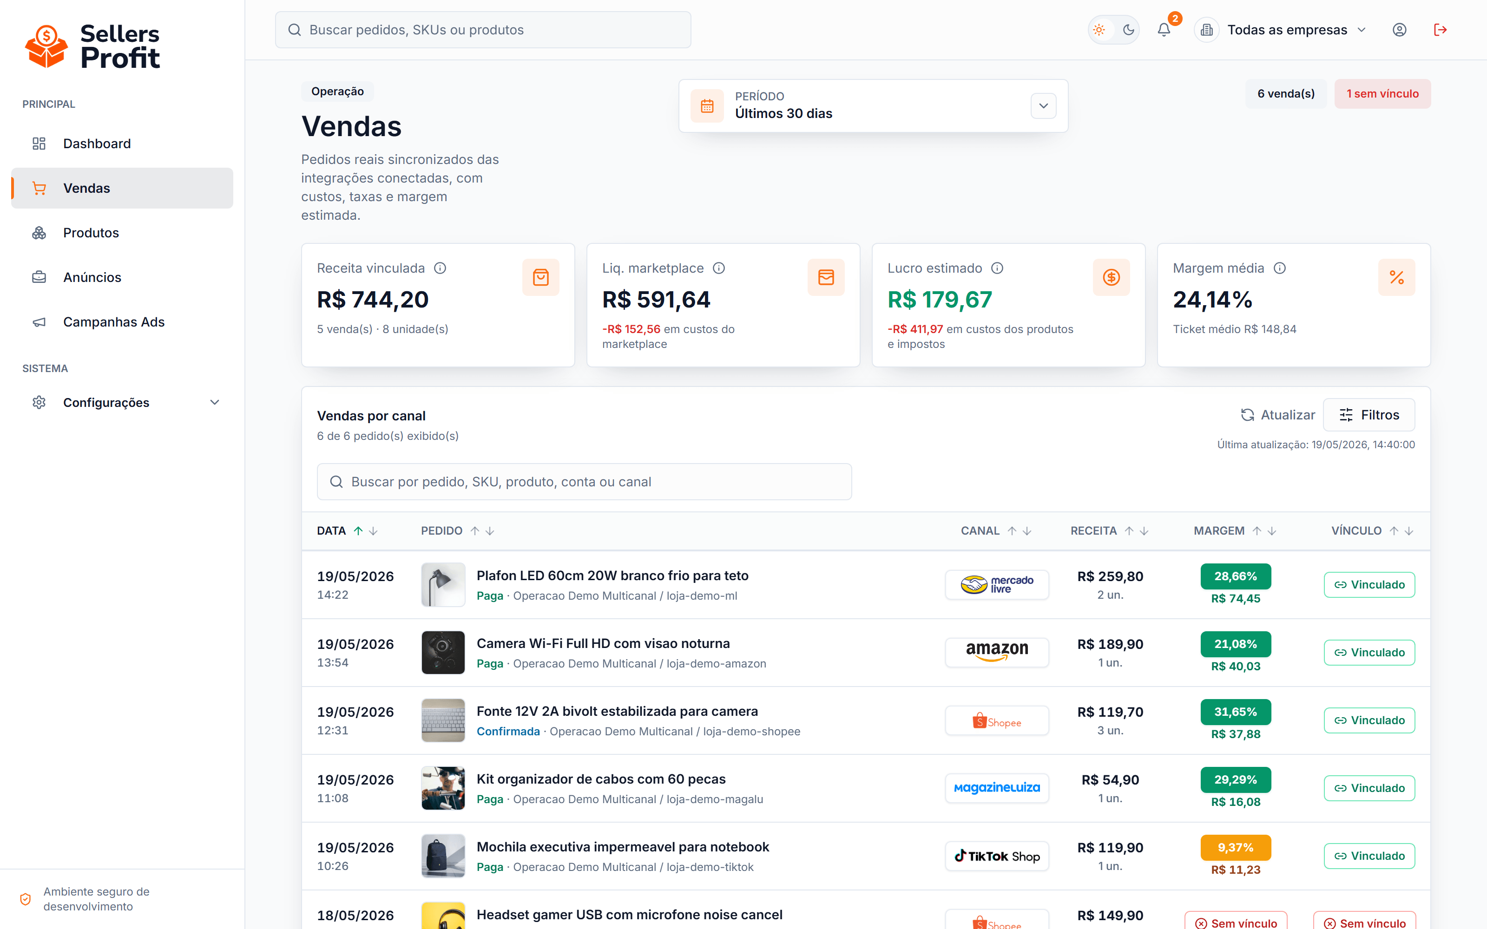Switch to dark theme moon icon
The height and width of the screenshot is (929, 1487).
1129,29
